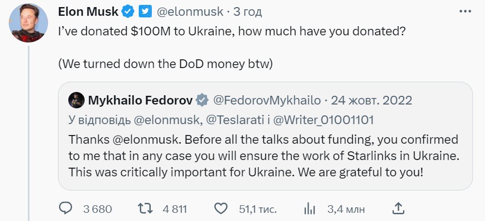Image resolution: width=485 pixels, height=221 pixels.
Task: Click the share upload icon
Action: 399,208
